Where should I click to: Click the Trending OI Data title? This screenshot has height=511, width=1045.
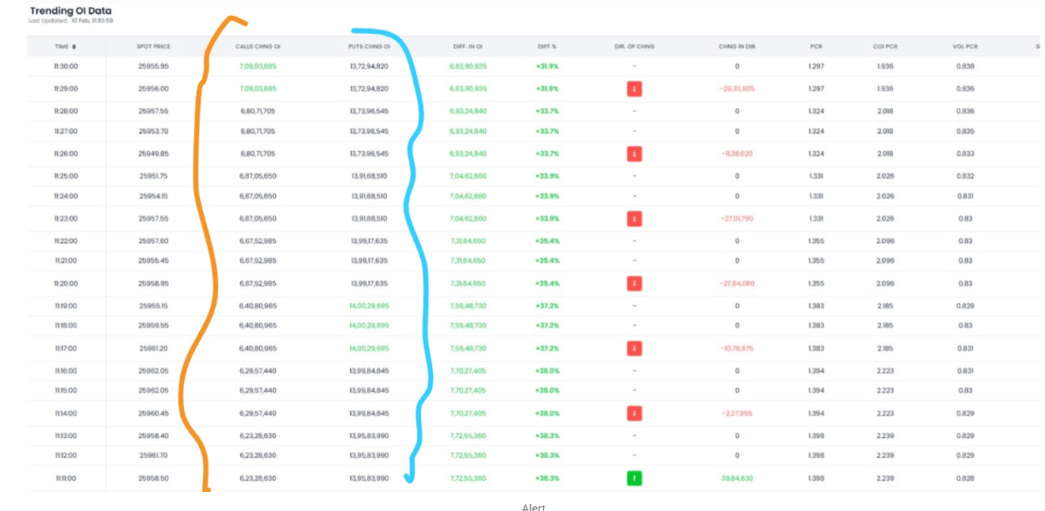[x=71, y=11]
